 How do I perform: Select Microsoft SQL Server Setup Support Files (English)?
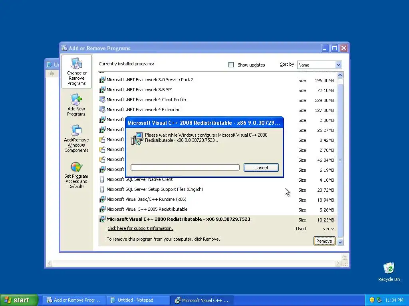(155, 189)
